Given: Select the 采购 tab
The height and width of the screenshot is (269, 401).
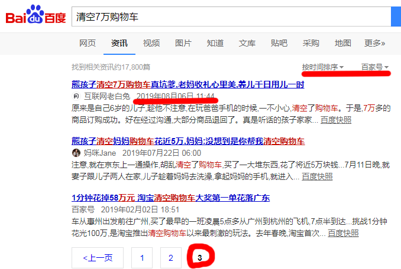Looking at the screenshot, I should (311, 43).
